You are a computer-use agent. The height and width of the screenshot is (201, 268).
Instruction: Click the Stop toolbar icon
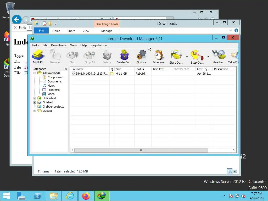[72, 57]
